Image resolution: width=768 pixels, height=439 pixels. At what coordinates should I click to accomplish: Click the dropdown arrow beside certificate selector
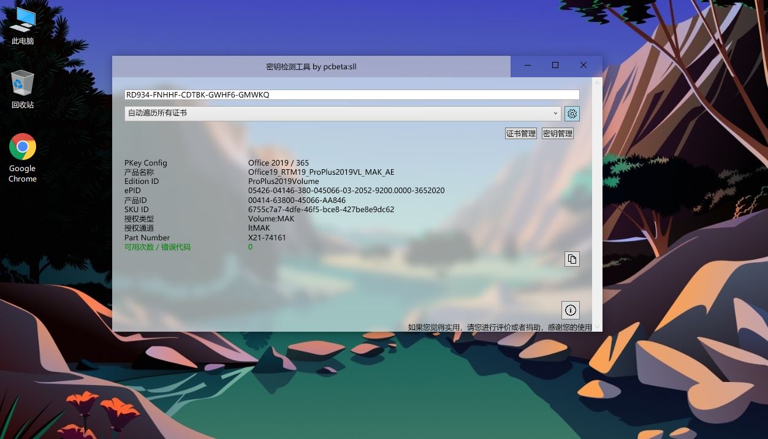click(x=555, y=113)
